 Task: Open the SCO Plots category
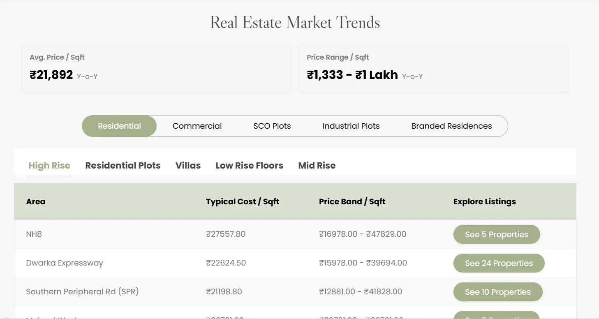pyautogui.click(x=272, y=126)
